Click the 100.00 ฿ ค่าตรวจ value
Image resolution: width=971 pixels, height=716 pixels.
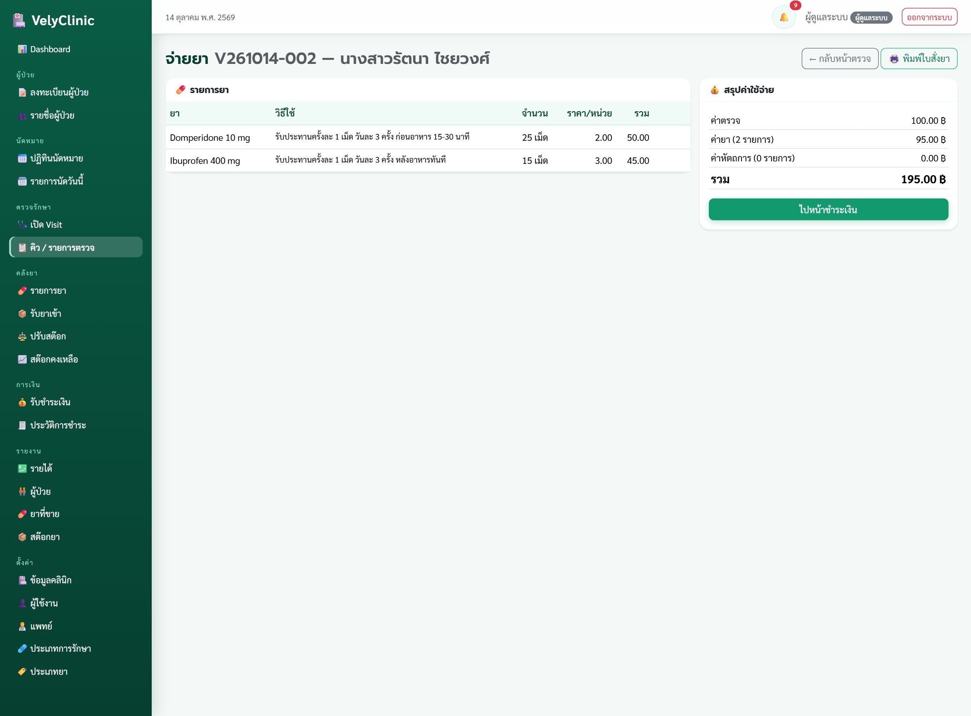click(x=928, y=121)
